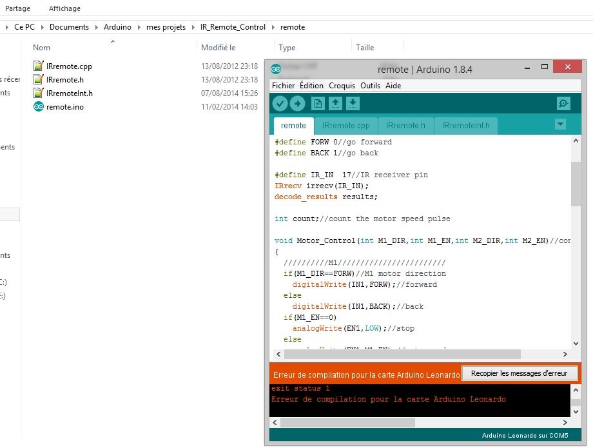Click the Save sketch down-arrow icon
Viewport: 593px width, 448px height.
point(353,103)
